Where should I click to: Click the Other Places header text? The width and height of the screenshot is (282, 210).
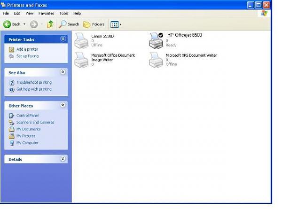pyautogui.click(x=21, y=106)
